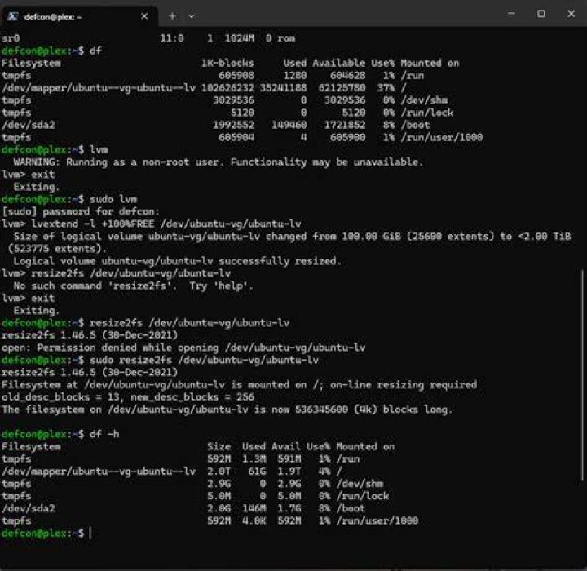Click the 'sudo resize2fs' command line
This screenshot has width=587, height=571.
[x=160, y=360]
